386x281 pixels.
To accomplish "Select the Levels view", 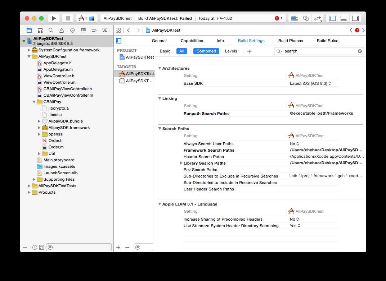I will point(231,51).
